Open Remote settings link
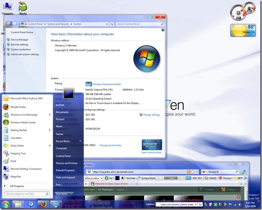 pos(20,44)
